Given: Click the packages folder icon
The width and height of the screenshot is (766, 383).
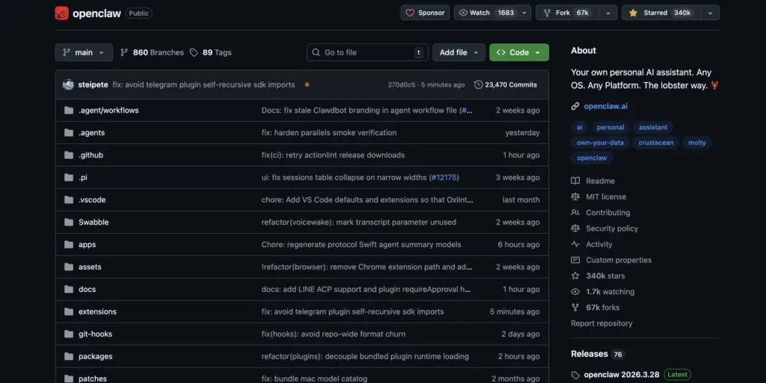Looking at the screenshot, I should [x=69, y=357].
